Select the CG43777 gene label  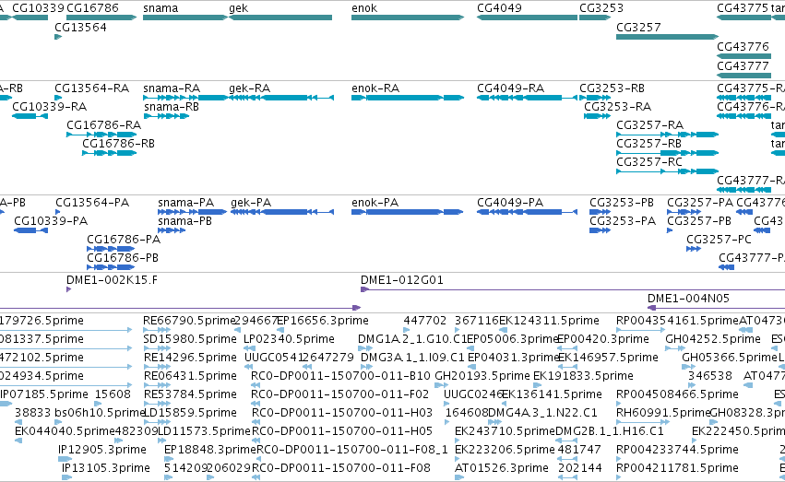coord(743,66)
